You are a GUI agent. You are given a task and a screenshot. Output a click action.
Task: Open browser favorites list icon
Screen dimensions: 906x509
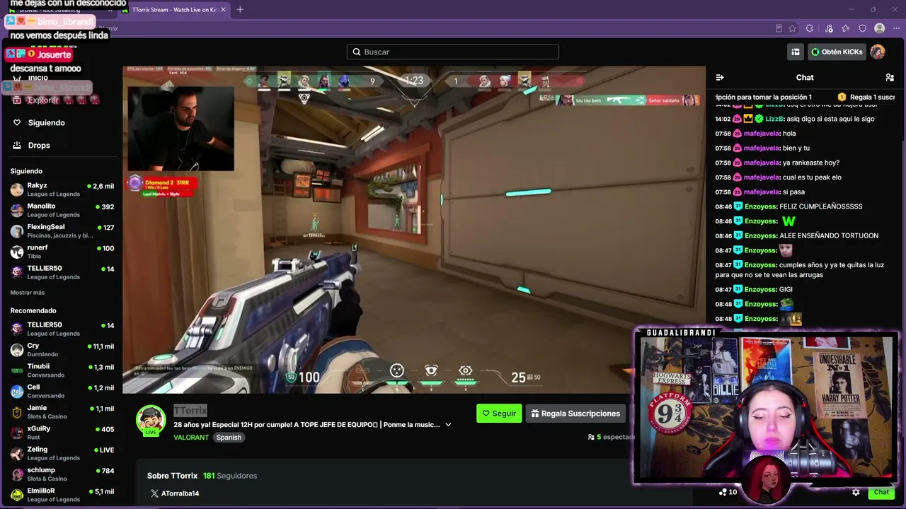pos(846,28)
